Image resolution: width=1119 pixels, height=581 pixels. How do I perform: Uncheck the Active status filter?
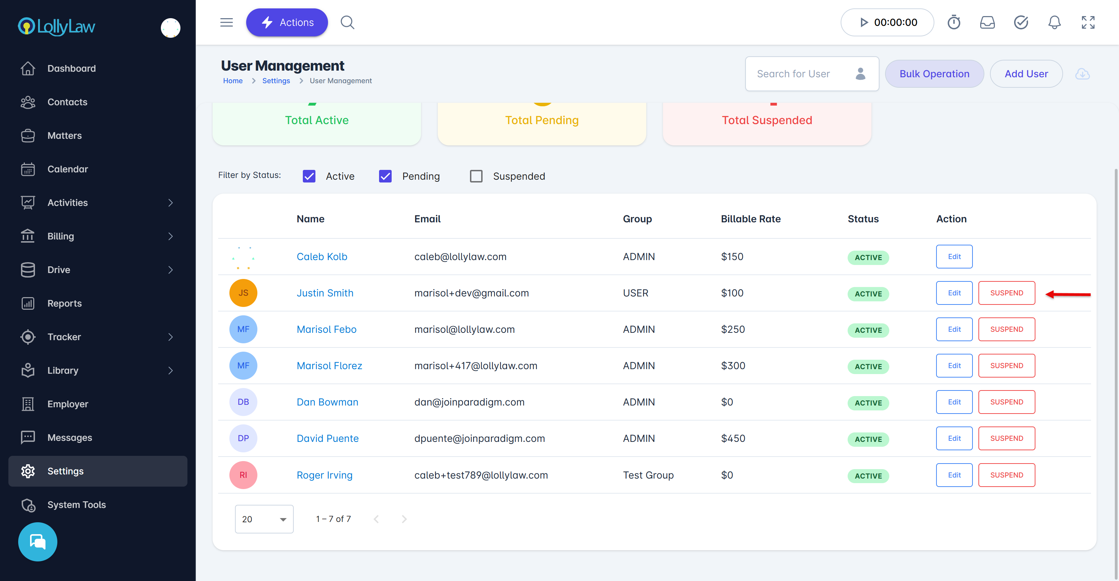click(309, 176)
